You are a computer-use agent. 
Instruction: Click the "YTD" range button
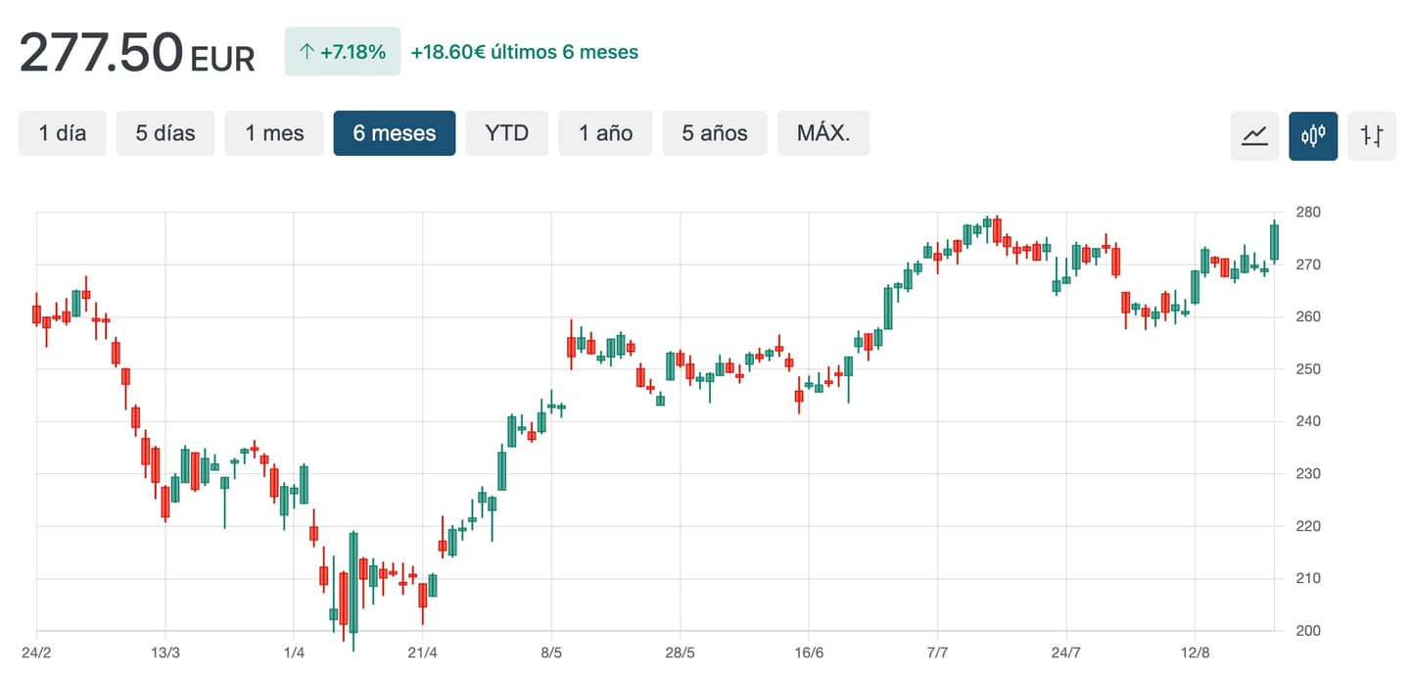pos(506,132)
